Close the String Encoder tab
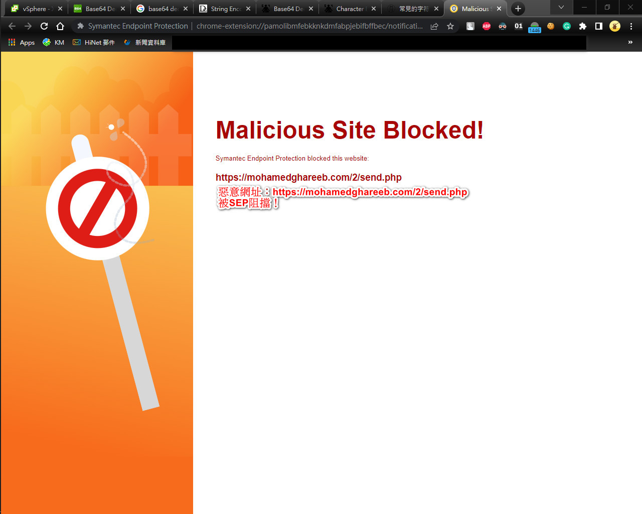 (x=248, y=9)
